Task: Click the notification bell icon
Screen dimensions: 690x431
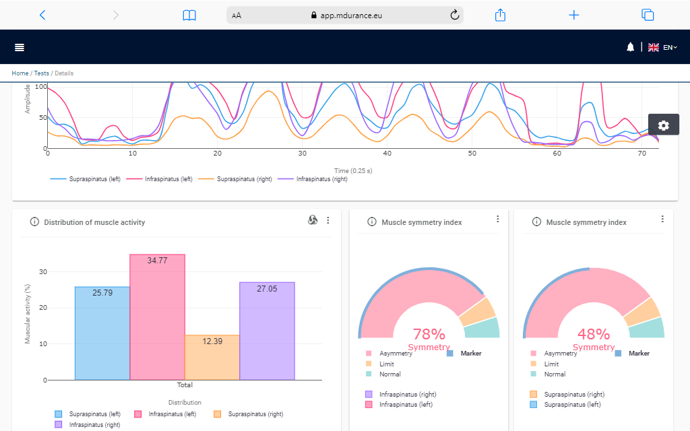Action: tap(630, 47)
